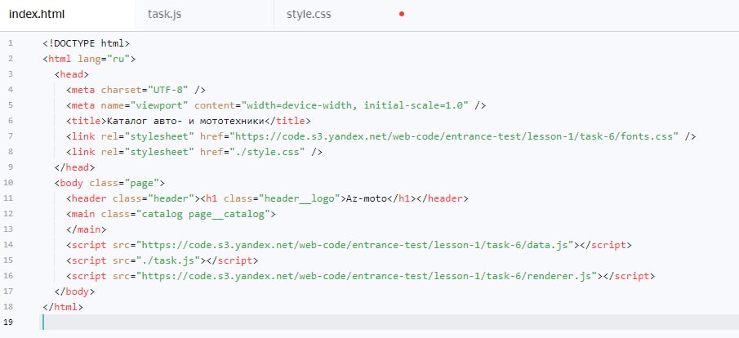Viewport: 739px width, 338px height.
Task: Click the red unsaved-changes dot indicator
Action: coord(402,14)
